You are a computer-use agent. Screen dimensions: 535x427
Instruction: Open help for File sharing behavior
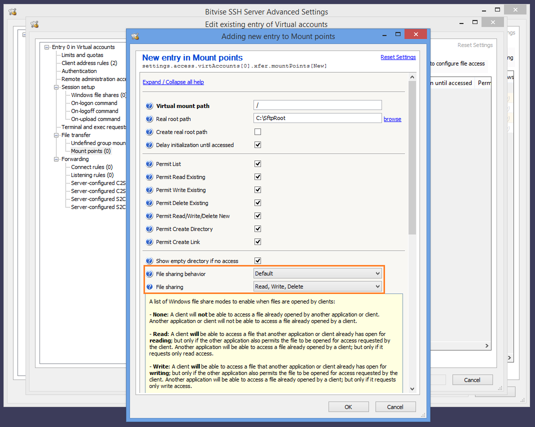[x=149, y=274]
